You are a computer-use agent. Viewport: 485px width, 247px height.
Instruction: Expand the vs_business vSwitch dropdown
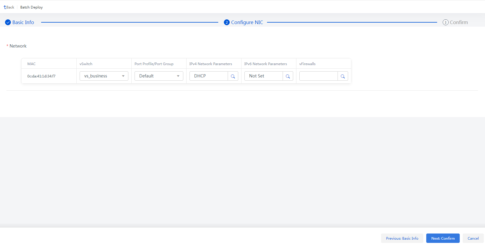[x=104, y=76]
